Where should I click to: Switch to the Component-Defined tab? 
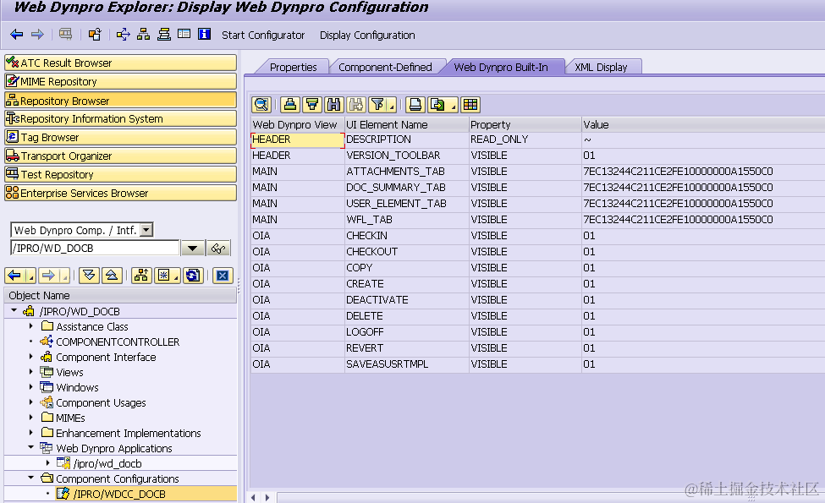tap(385, 68)
